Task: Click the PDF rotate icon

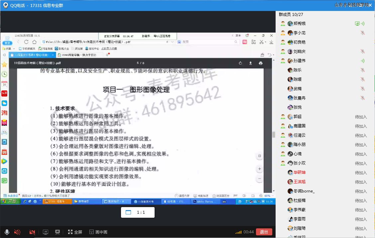Action: pos(240,63)
